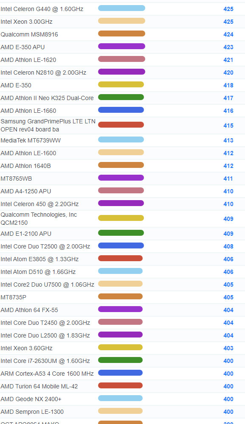Open Intel Xeon 3.00GHz entry
Image resolution: width=245 pixels, height=424 pixels.
click(26, 22)
